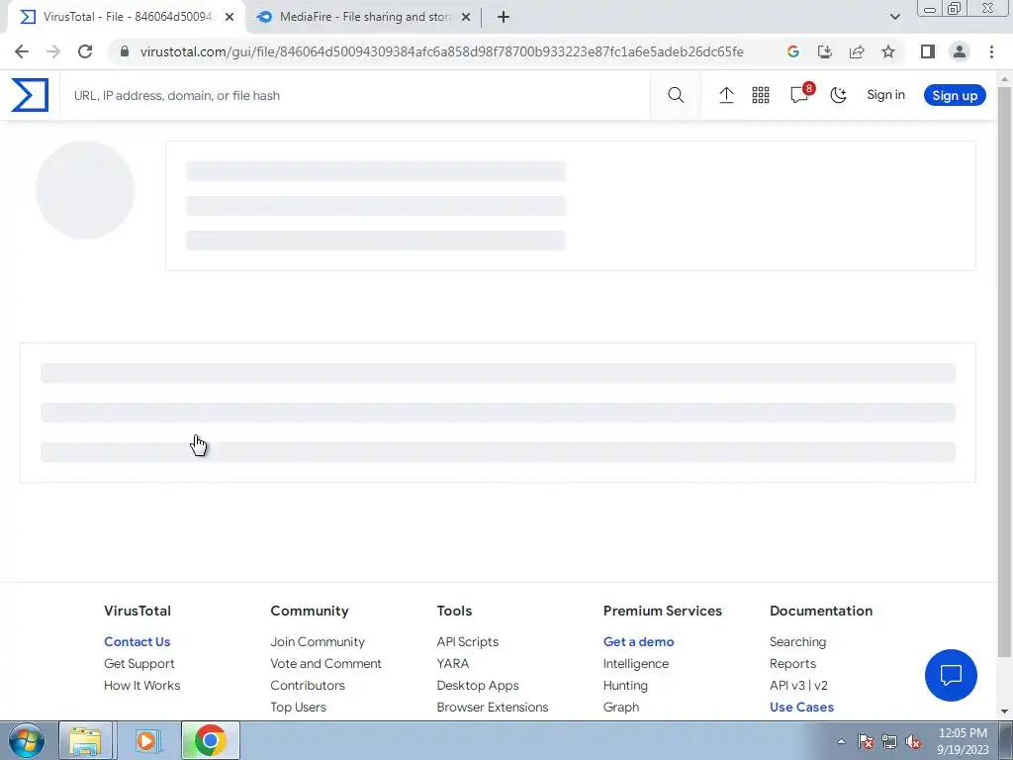Image resolution: width=1013 pixels, height=760 pixels.
Task: Open Use Cases link
Action: [801, 707]
